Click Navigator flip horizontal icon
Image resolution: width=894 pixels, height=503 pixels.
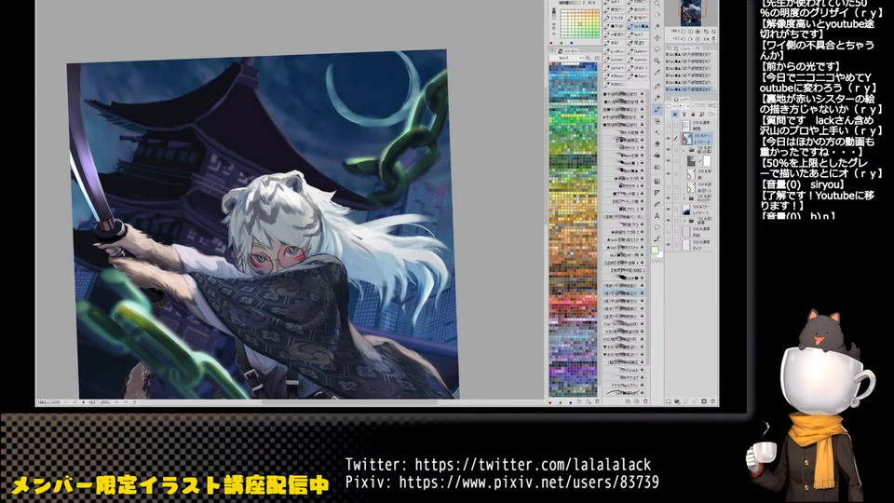(707, 39)
